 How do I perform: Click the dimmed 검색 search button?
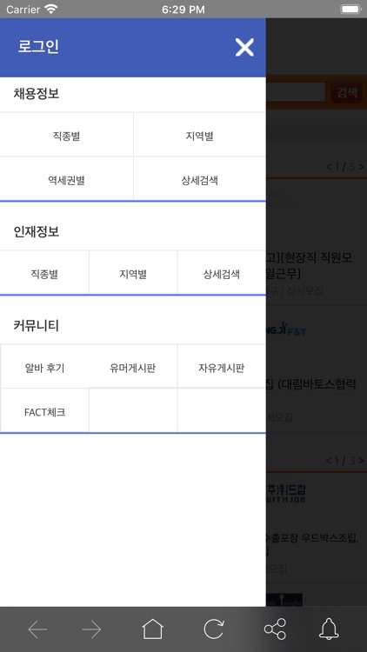[347, 92]
